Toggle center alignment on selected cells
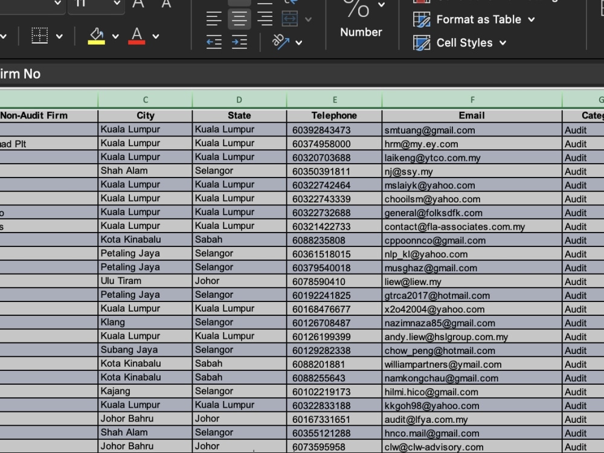Image resolution: width=604 pixels, height=453 pixels. (239, 18)
